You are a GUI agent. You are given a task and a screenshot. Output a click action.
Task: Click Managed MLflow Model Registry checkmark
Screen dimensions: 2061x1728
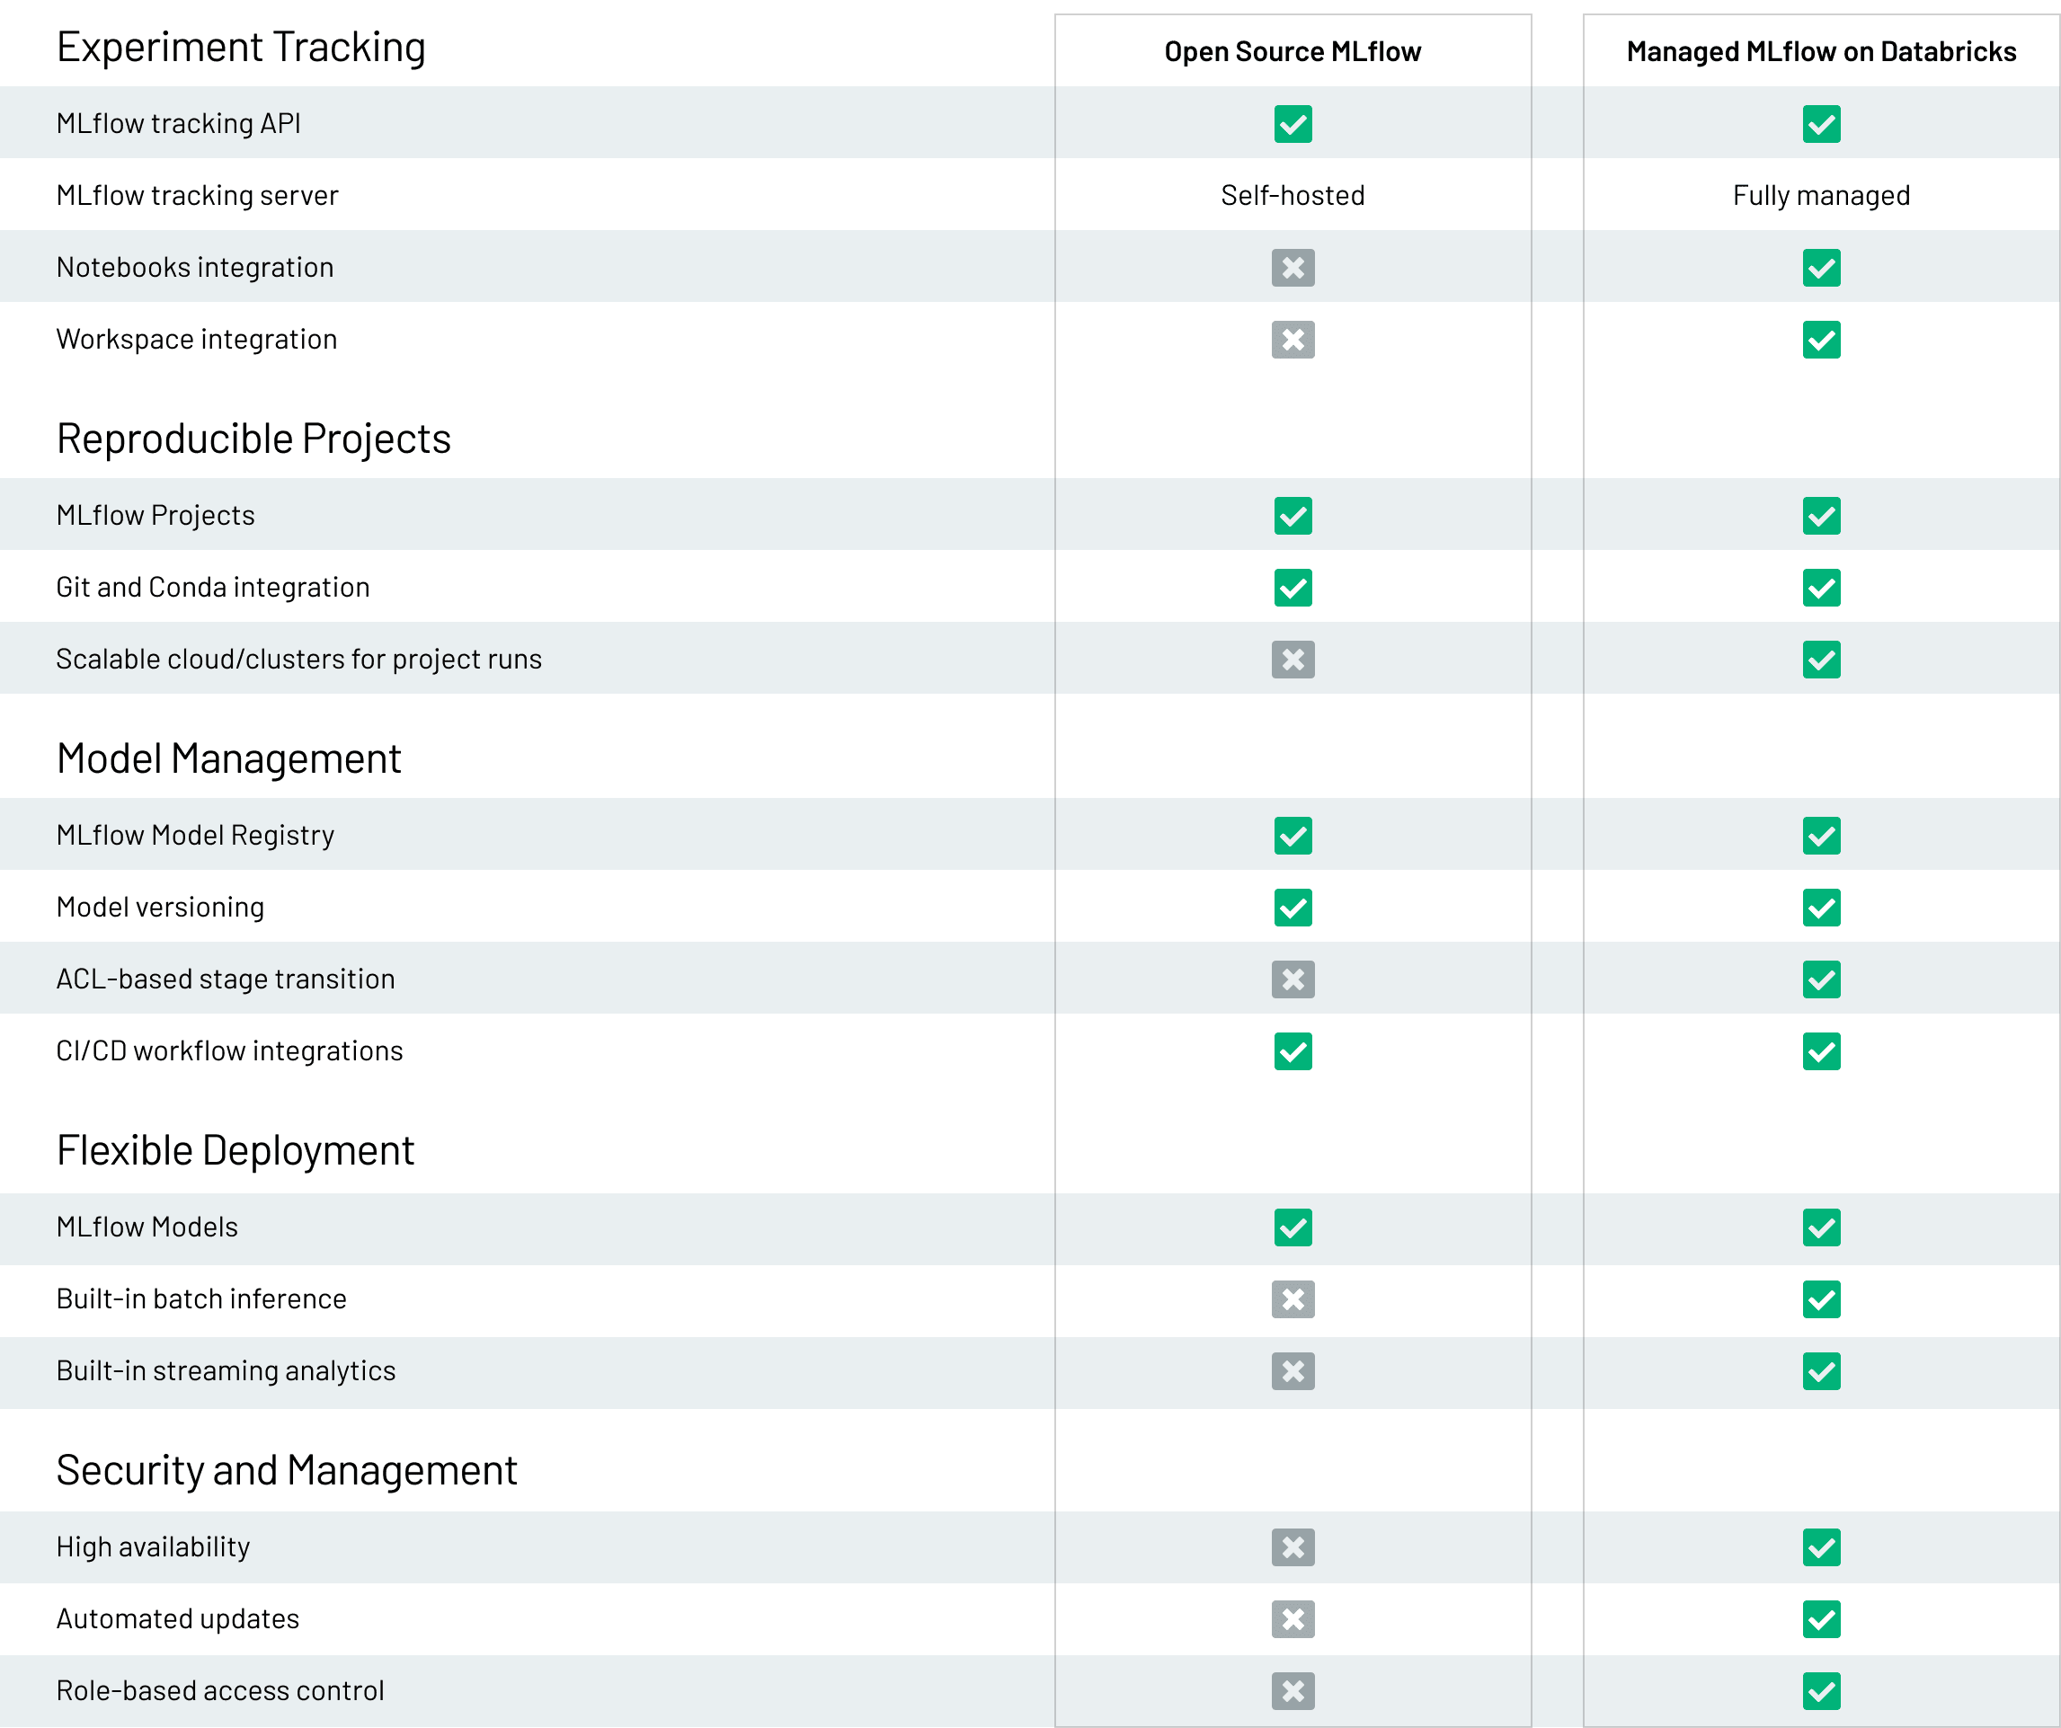click(x=1820, y=836)
